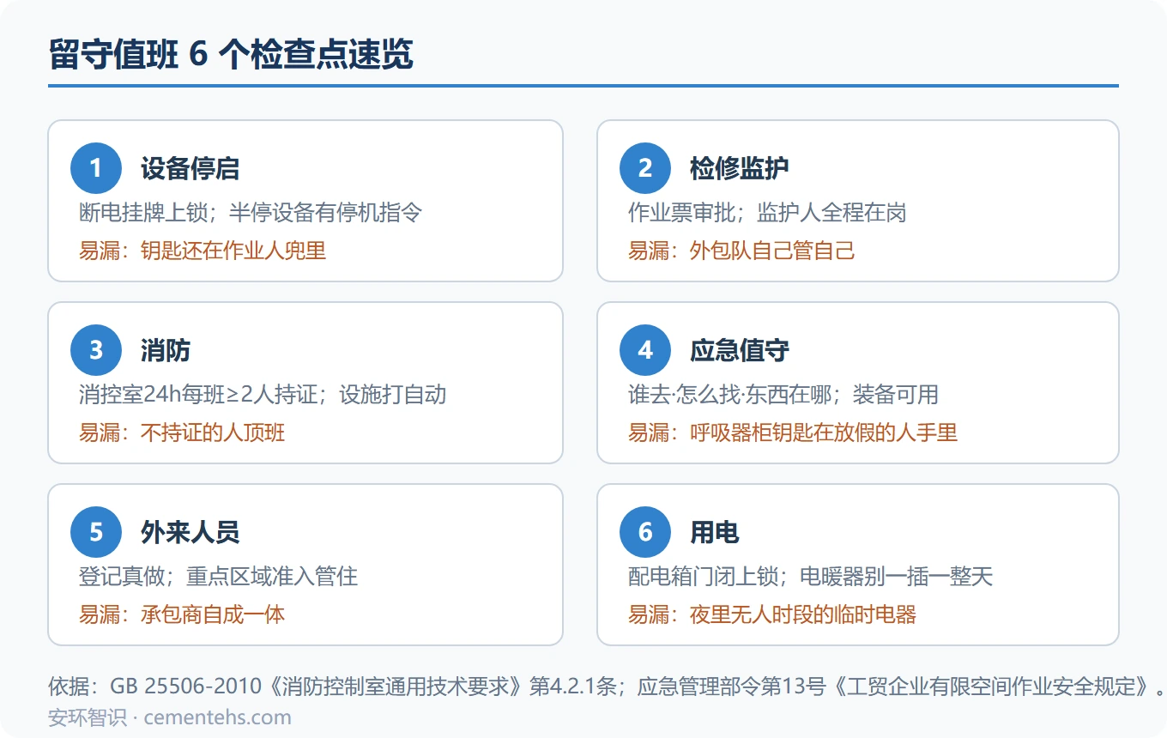Open the cementehs.com footer link
Viewport: 1167px width, 738px height.
(218, 717)
